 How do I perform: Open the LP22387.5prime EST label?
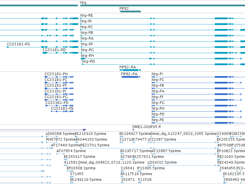click(x=162, y=140)
